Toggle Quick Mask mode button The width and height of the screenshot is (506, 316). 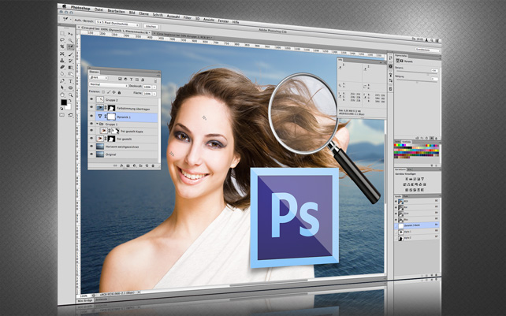coord(62,114)
